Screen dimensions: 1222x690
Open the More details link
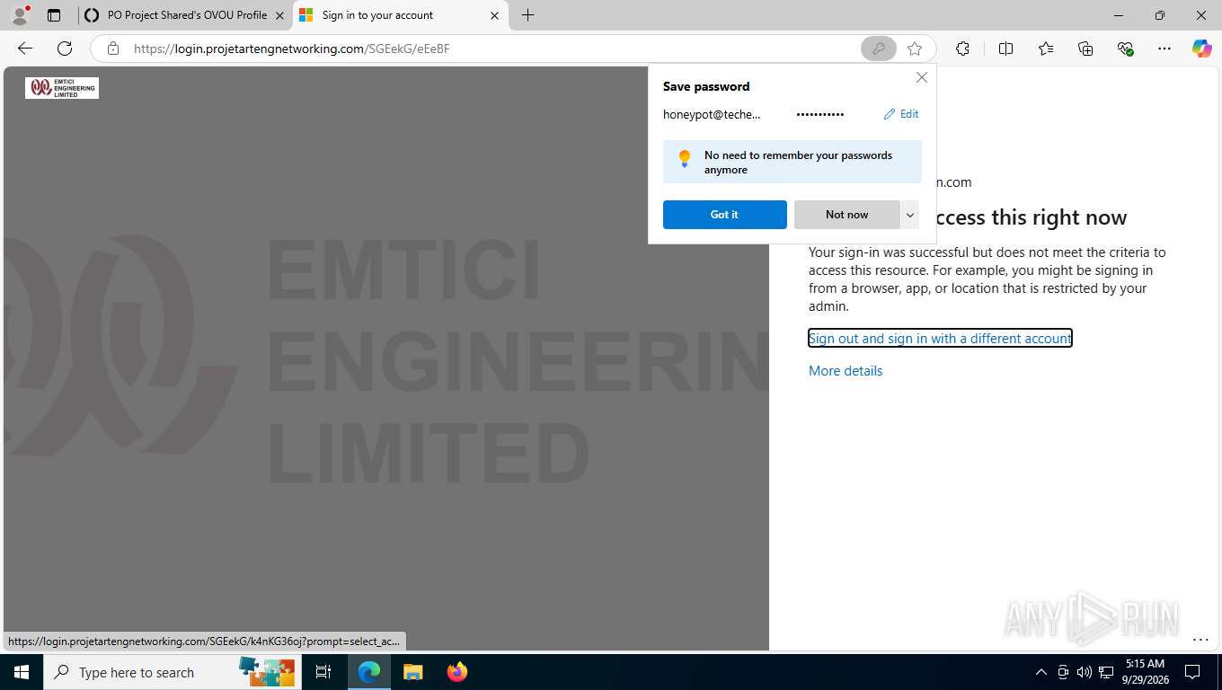(x=846, y=370)
